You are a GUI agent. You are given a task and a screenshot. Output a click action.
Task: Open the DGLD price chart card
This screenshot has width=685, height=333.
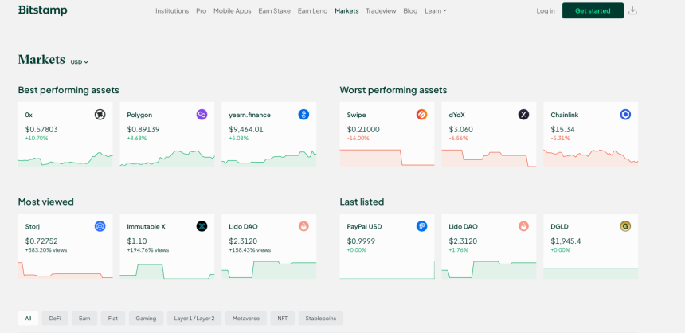point(590,246)
